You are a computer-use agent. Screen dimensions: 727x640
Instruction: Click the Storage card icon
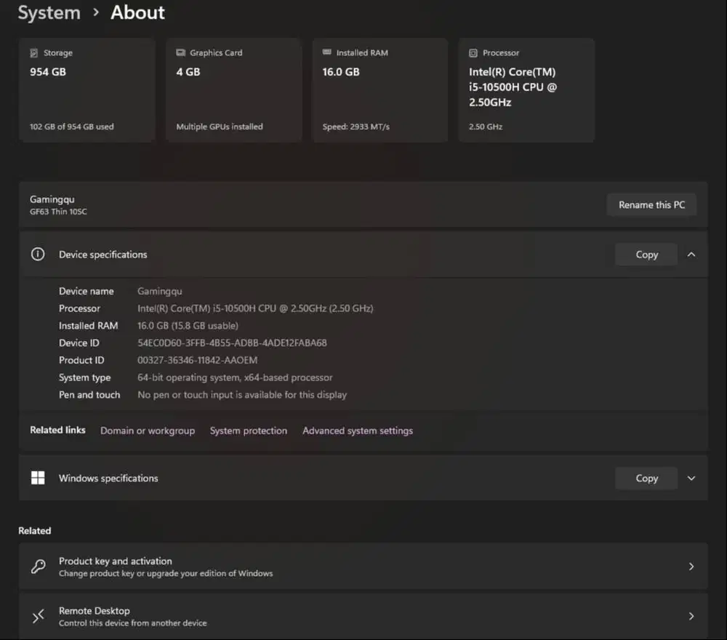pos(33,53)
